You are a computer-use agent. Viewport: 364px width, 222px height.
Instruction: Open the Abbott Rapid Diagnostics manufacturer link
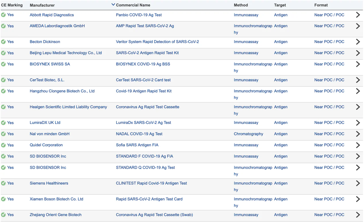[52, 15]
